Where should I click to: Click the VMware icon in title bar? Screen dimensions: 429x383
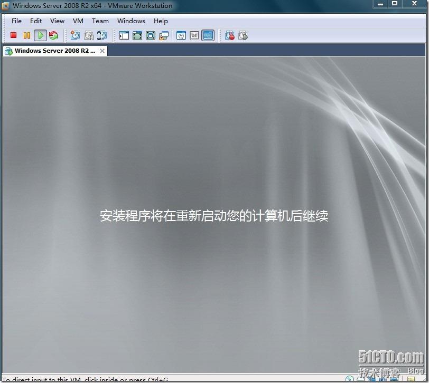(5, 6)
